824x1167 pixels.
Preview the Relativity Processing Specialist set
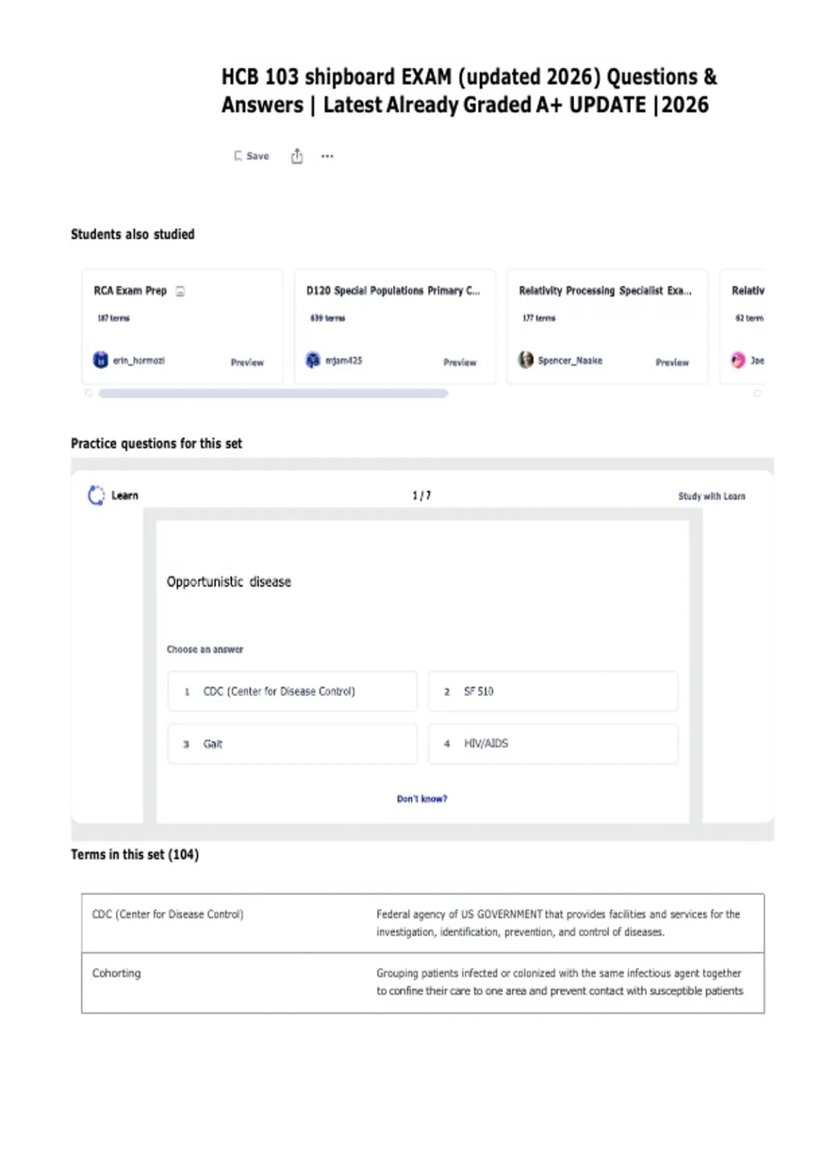click(x=672, y=362)
